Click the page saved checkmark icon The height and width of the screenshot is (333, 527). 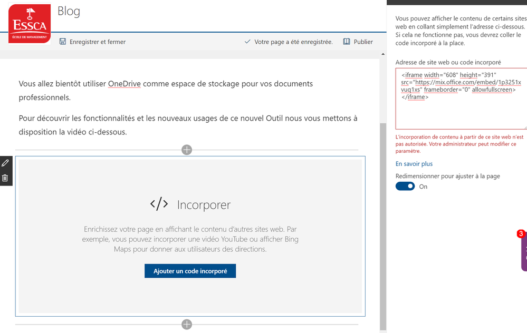coord(247,42)
